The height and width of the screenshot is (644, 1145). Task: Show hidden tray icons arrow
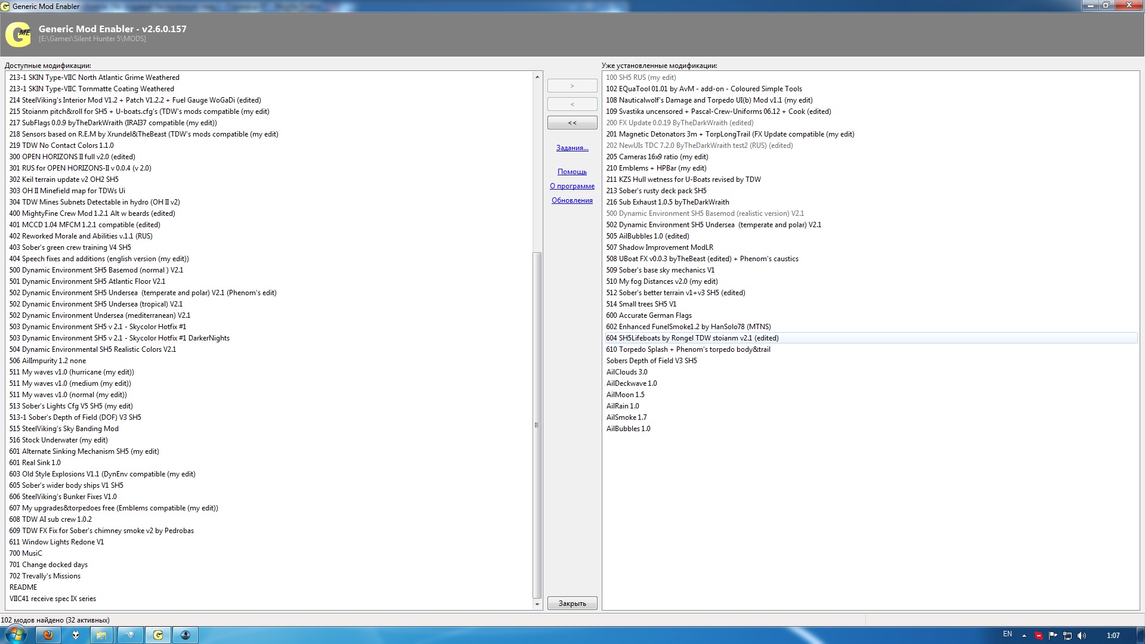[x=1024, y=636]
